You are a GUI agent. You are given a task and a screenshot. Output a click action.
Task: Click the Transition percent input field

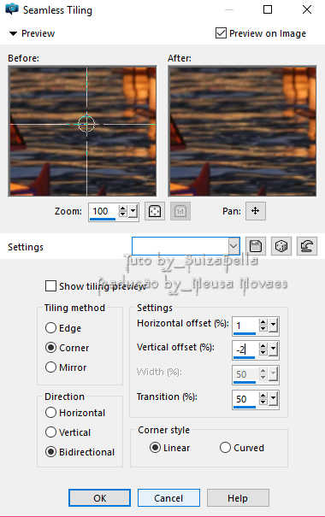pos(245,399)
